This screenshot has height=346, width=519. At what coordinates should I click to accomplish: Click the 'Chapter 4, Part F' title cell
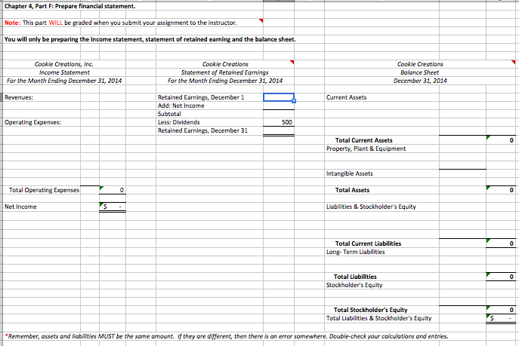70,6
